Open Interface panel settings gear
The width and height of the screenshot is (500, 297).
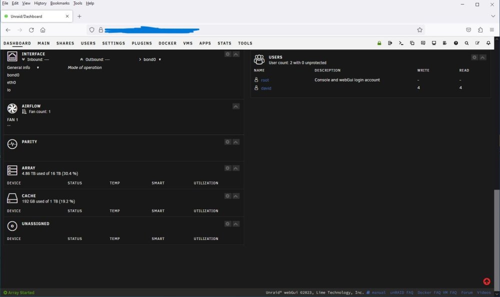pyautogui.click(x=227, y=54)
